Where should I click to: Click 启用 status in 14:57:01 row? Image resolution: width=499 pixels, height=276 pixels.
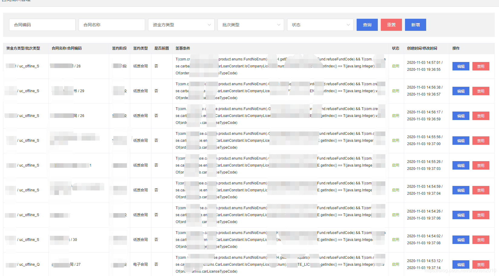point(396,66)
